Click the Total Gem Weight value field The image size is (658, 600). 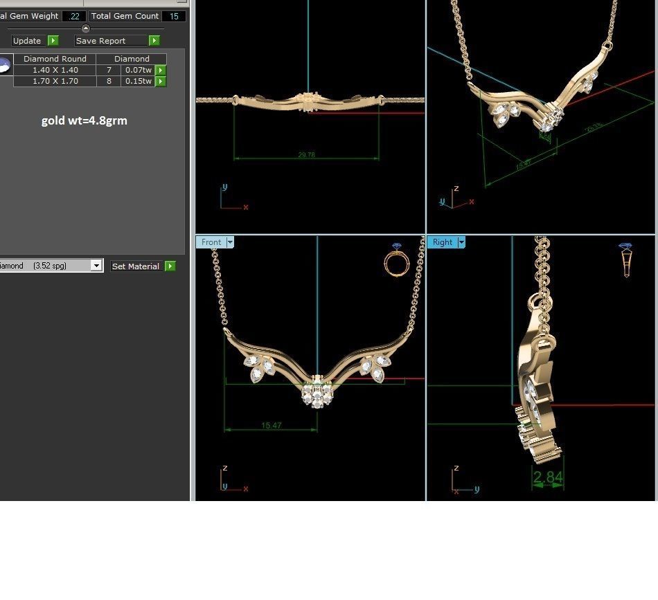pyautogui.click(x=74, y=17)
